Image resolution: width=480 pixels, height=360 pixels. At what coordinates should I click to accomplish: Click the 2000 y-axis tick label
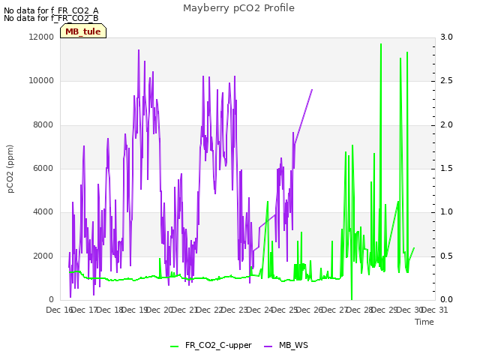click(x=43, y=256)
